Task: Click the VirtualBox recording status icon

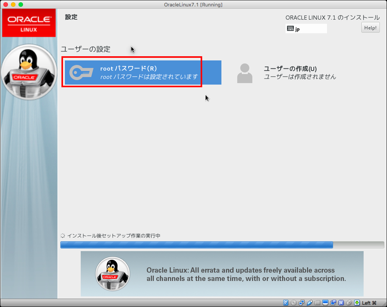Action: [333, 303]
